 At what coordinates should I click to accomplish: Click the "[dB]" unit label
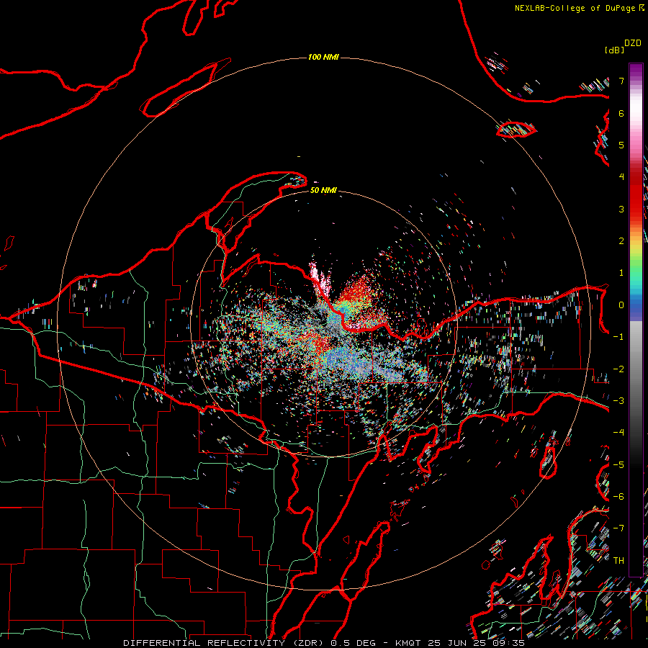tap(614, 50)
